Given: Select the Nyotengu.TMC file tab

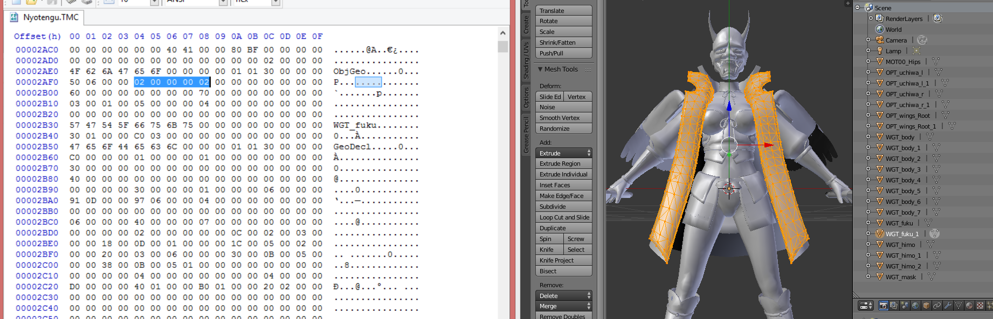Looking at the screenshot, I should tap(45, 17).
